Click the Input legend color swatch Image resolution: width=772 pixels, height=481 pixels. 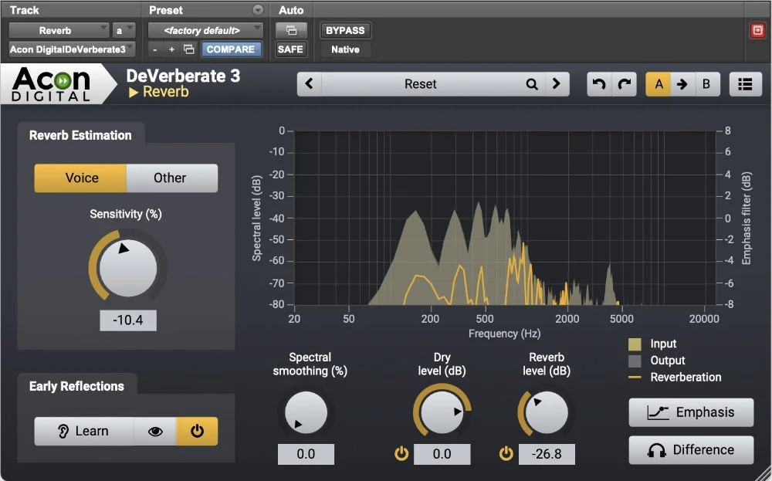635,344
